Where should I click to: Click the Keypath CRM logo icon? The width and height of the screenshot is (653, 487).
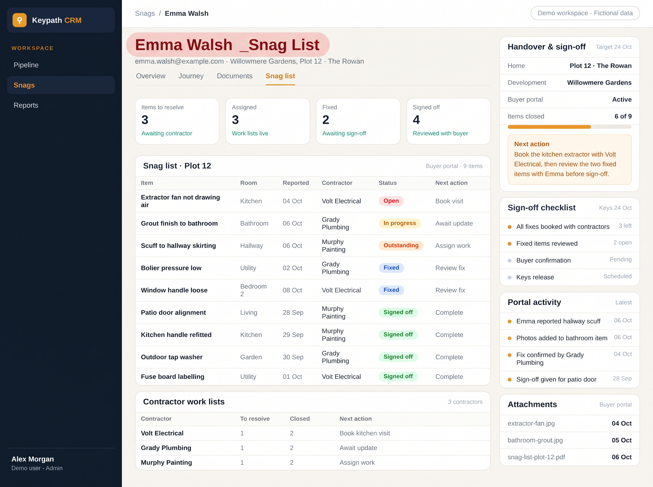20,20
